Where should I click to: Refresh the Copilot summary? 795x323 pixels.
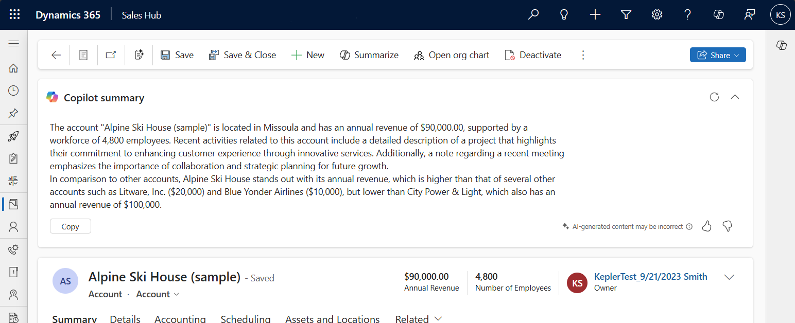coord(714,97)
